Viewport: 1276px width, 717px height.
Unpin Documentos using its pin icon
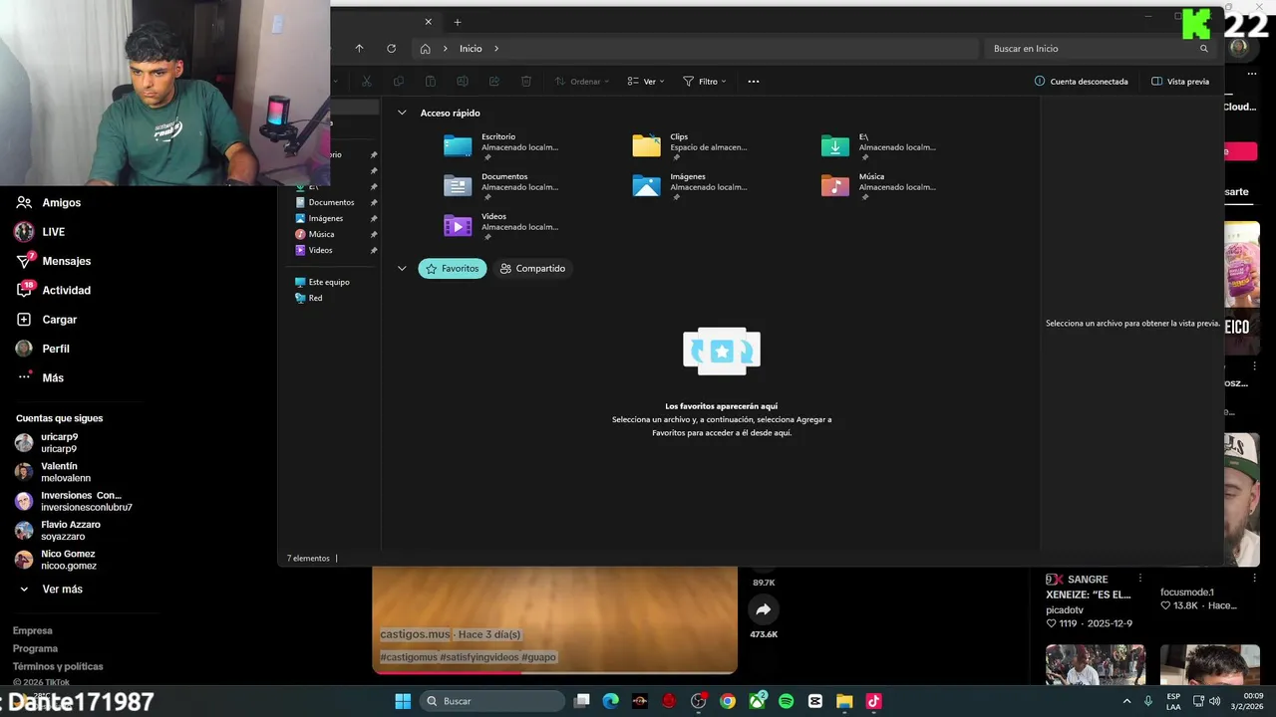[x=374, y=202]
